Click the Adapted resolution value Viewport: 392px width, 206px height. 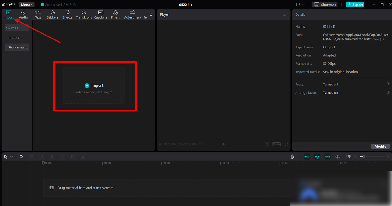329,55
